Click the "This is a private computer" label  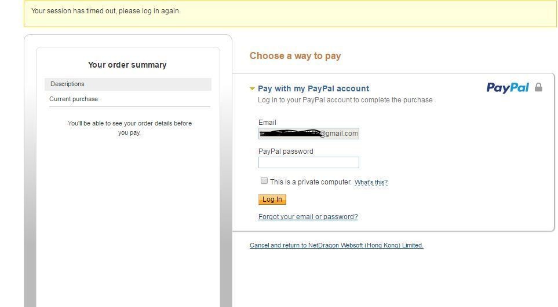pos(311,182)
